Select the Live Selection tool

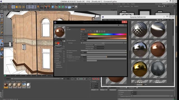point(10,7)
